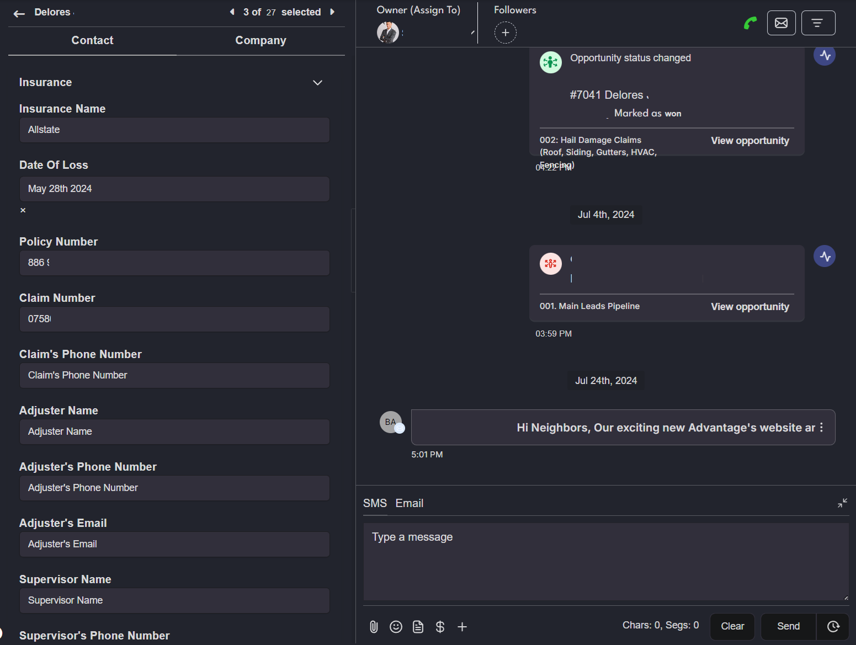The width and height of the screenshot is (856, 645).
Task: Click the dollar sign payment icon
Action: (x=440, y=627)
